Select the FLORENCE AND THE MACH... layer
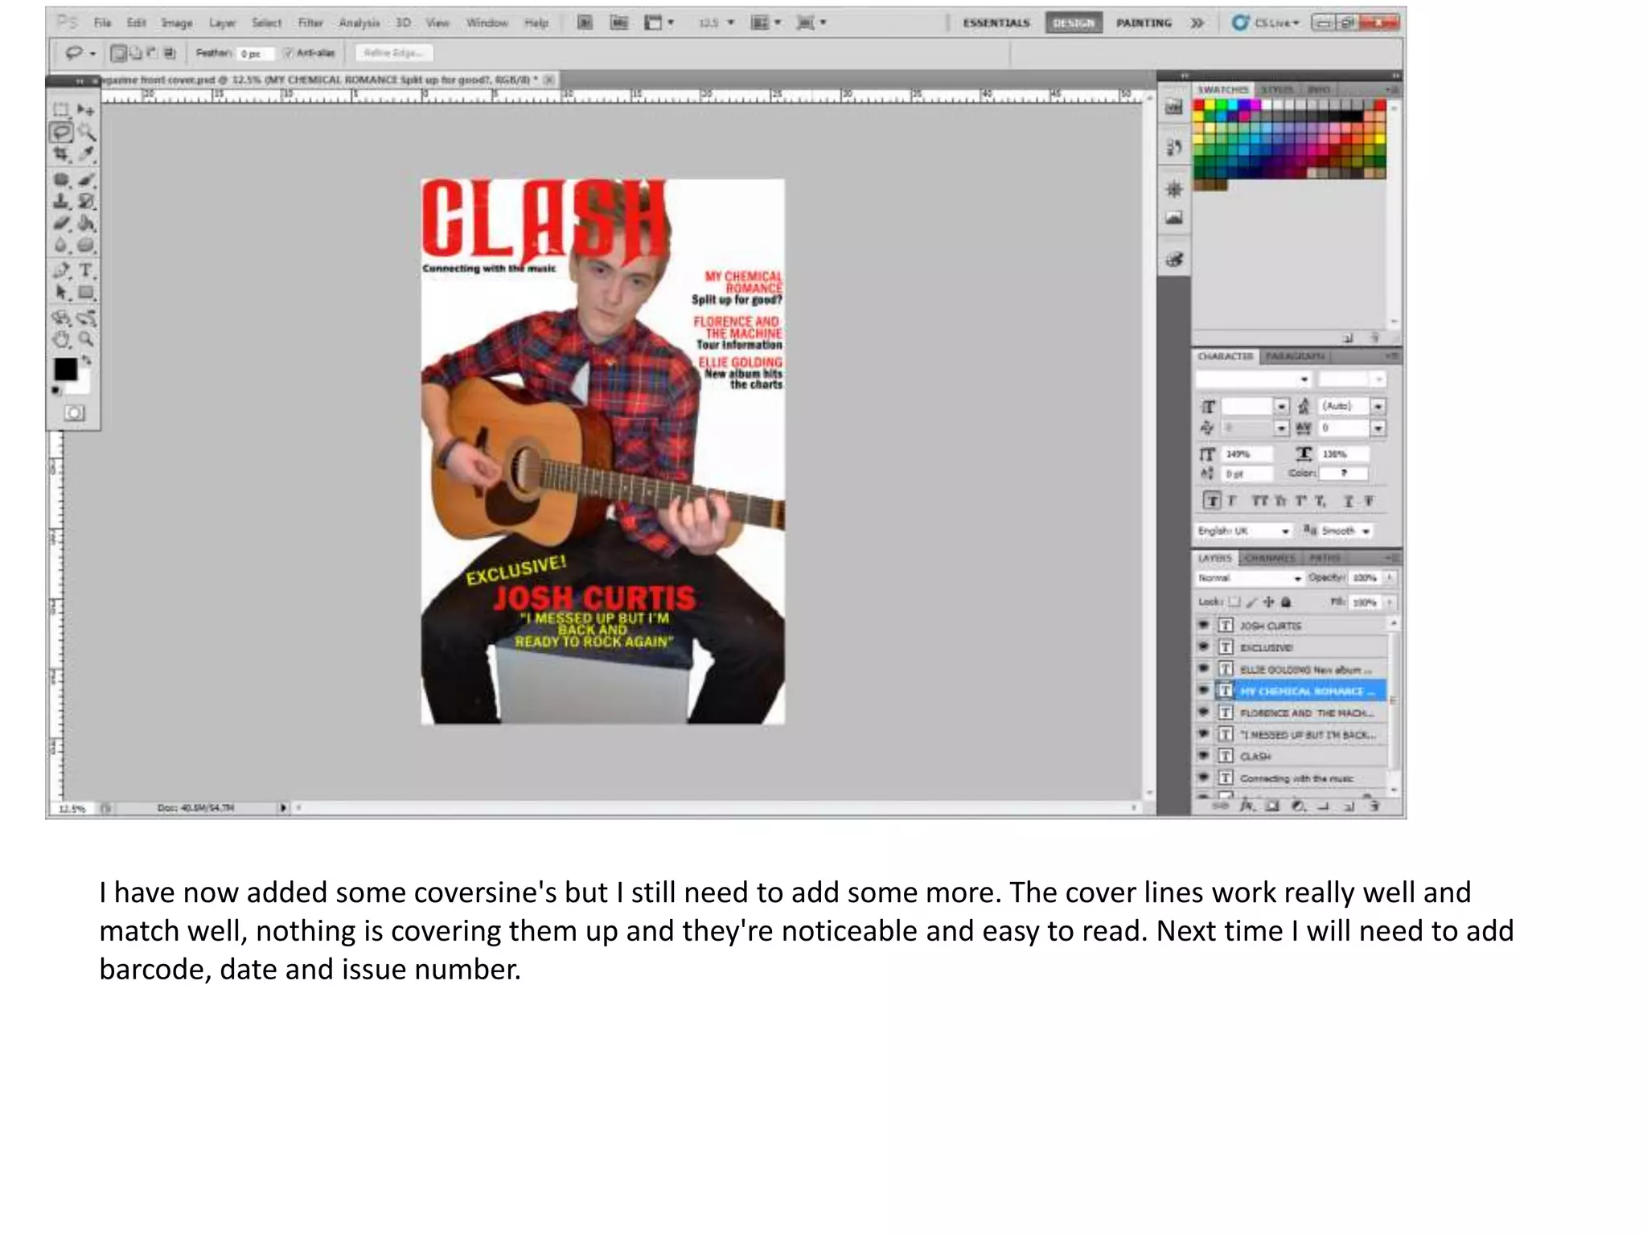1647x1235 pixels. 1306,713
